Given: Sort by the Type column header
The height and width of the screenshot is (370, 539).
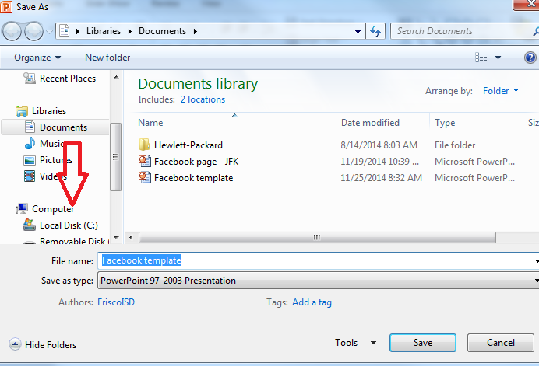Looking at the screenshot, I should coord(445,123).
